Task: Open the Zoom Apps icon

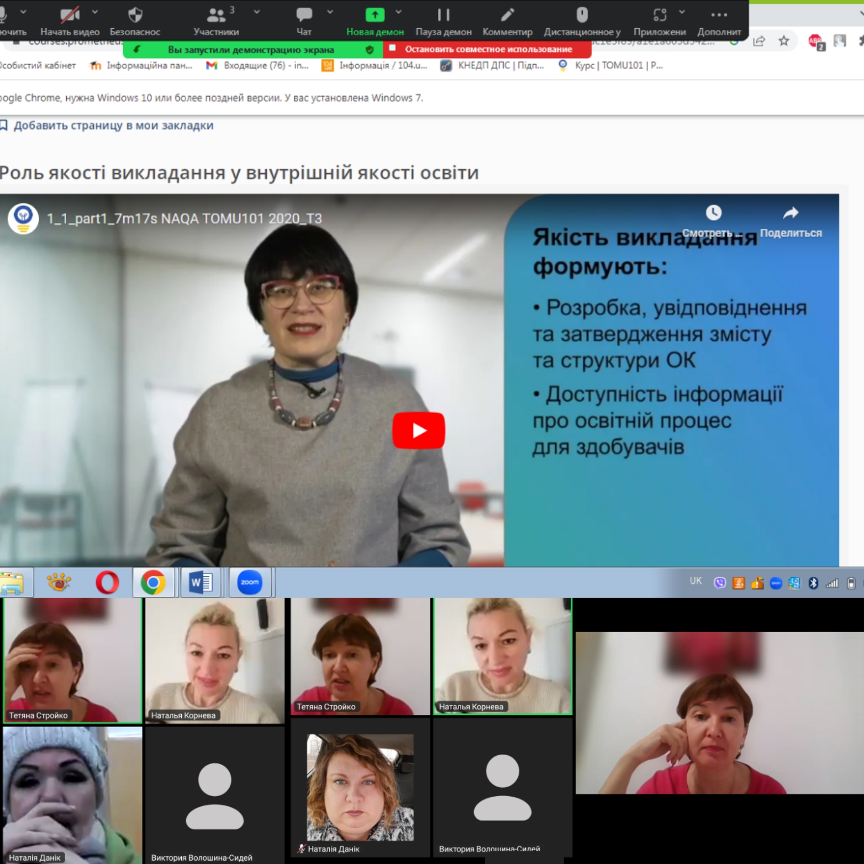Action: tap(660, 15)
